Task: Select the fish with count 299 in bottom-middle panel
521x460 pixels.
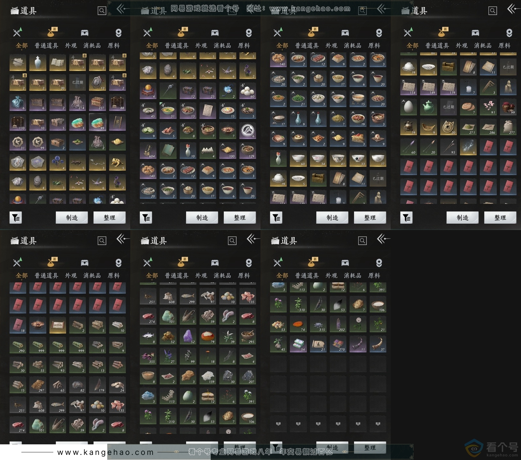Action: tap(188, 296)
